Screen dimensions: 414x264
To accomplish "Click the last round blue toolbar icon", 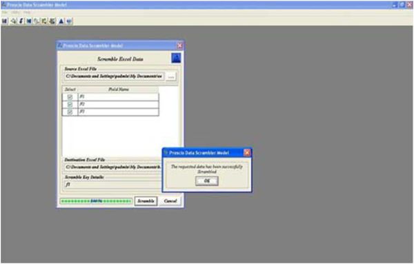I will (x=69, y=21).
